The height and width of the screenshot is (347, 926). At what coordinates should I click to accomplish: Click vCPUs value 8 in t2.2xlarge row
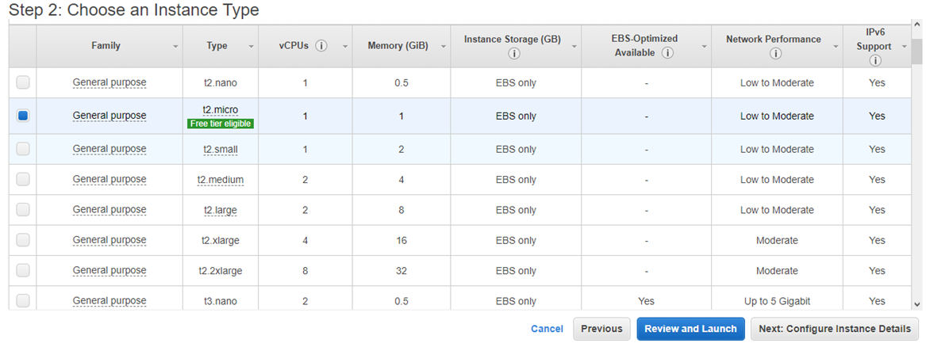pyautogui.click(x=305, y=271)
